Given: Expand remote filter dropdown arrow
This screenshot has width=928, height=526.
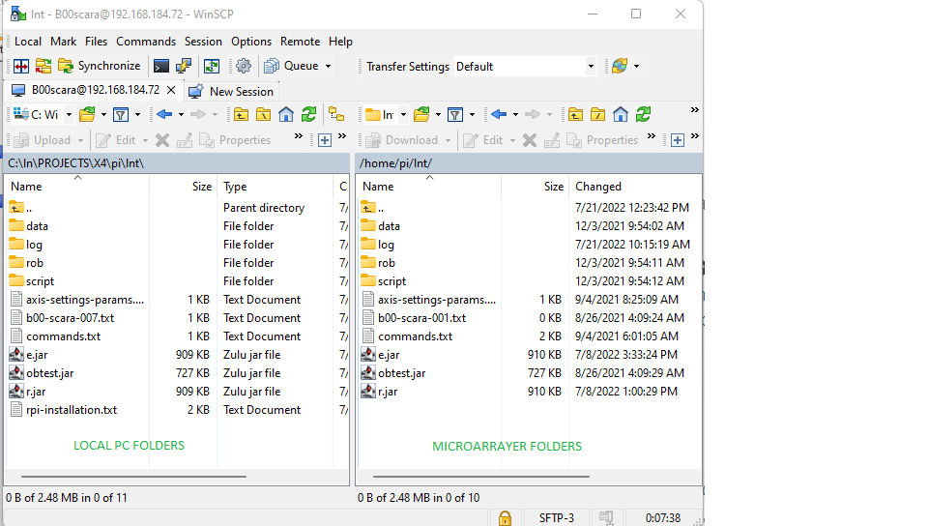Looking at the screenshot, I should coord(473,114).
